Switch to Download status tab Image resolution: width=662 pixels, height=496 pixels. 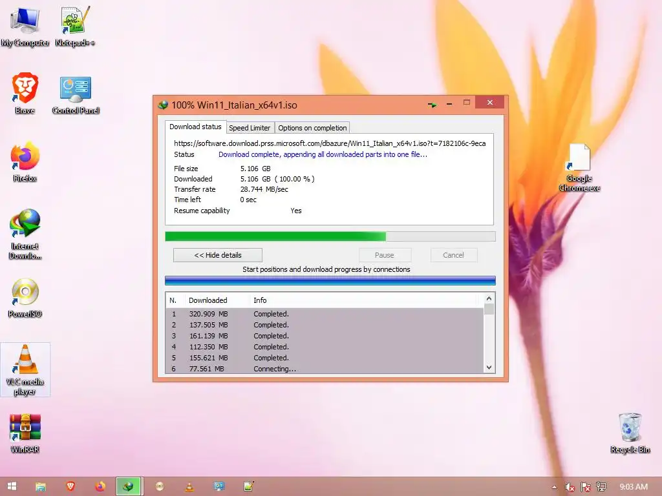[x=195, y=127]
